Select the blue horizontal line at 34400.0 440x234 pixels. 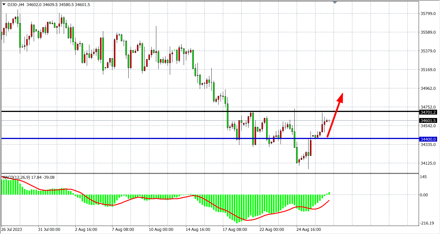tap(173, 139)
